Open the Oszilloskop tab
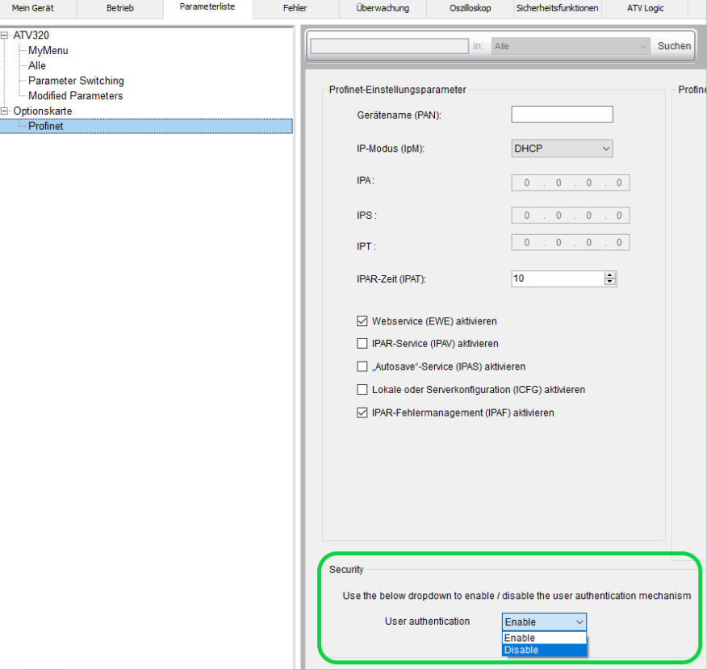The height and width of the screenshot is (670, 707). (470, 8)
